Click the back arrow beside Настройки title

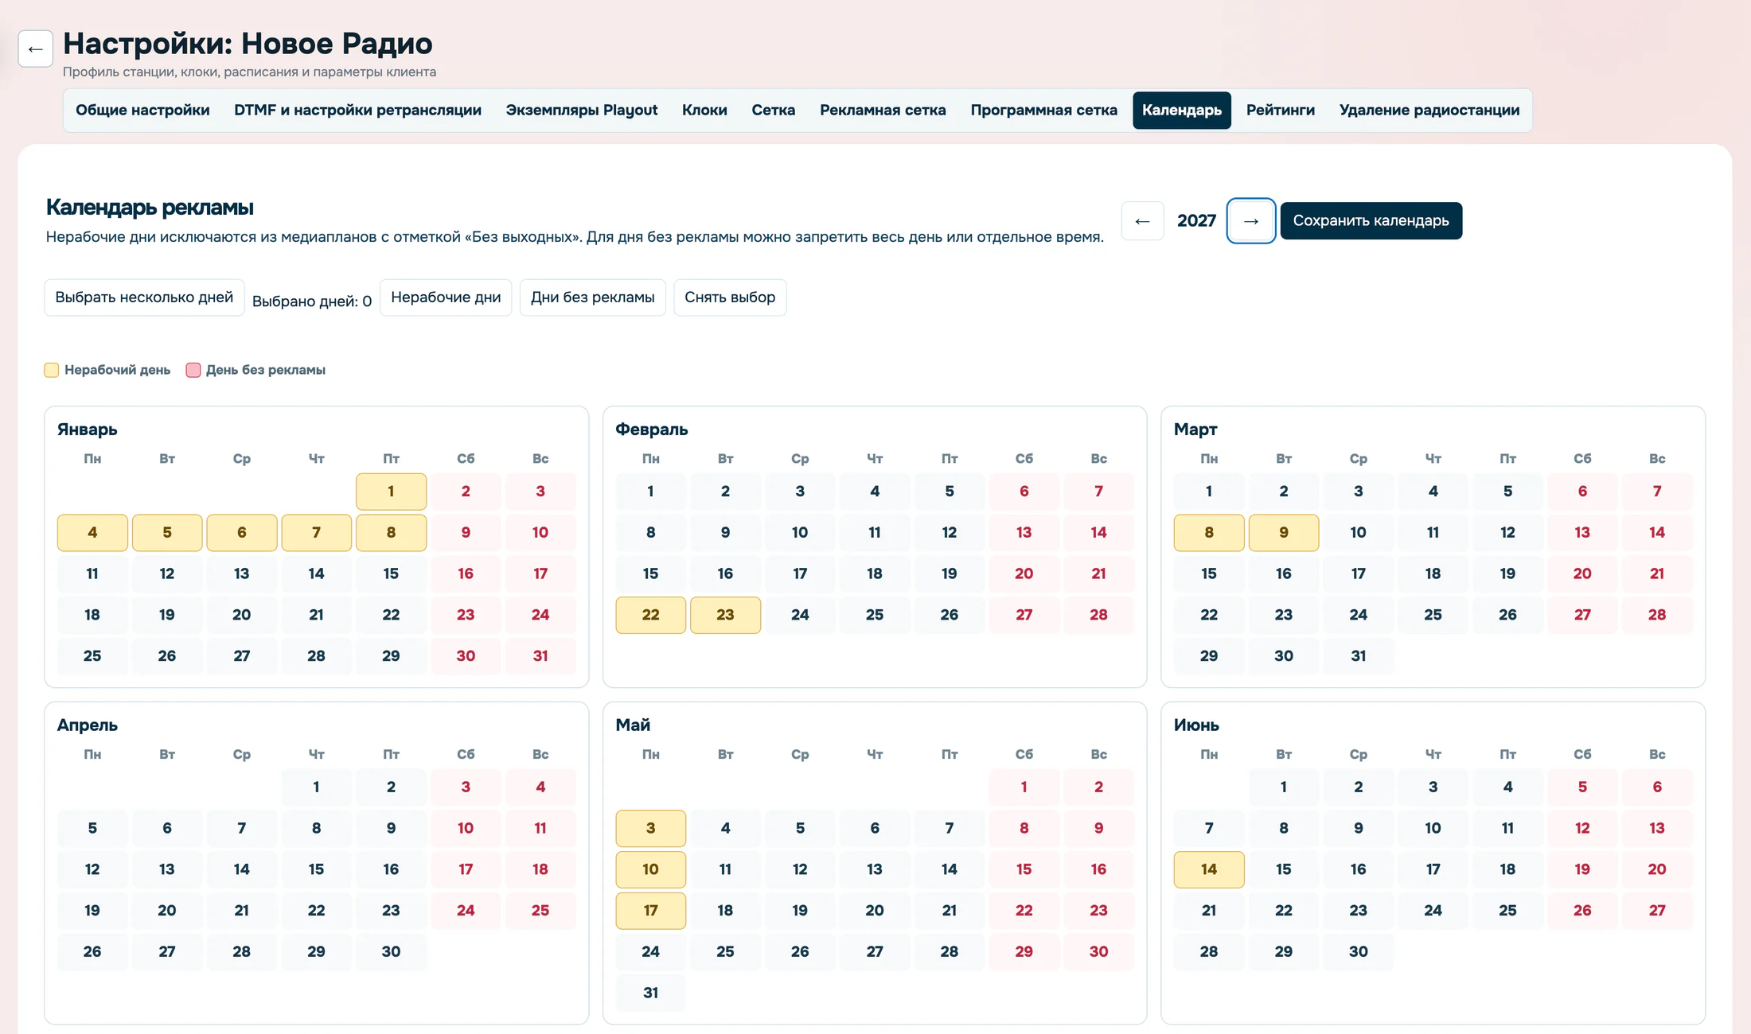coord(35,49)
